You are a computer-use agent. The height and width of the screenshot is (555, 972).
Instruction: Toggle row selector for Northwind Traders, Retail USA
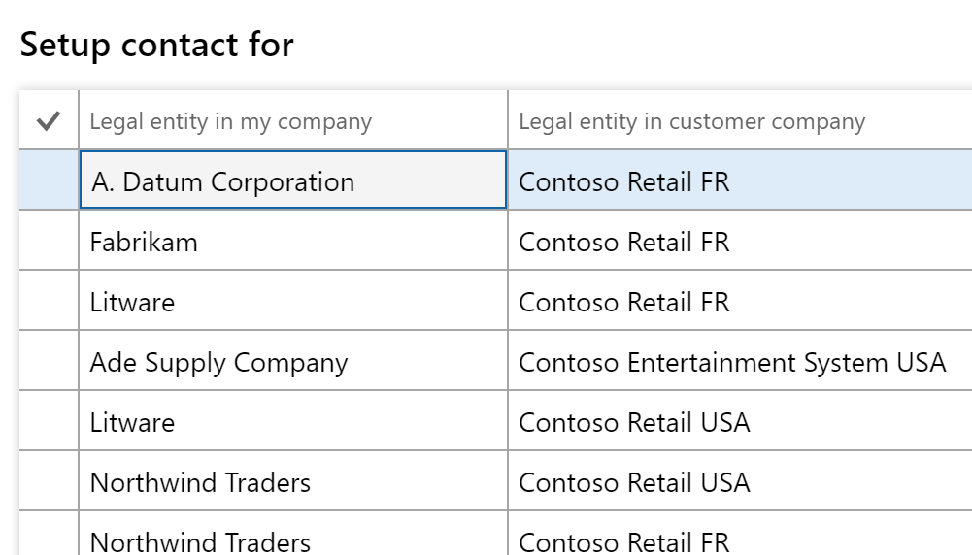[x=49, y=482]
